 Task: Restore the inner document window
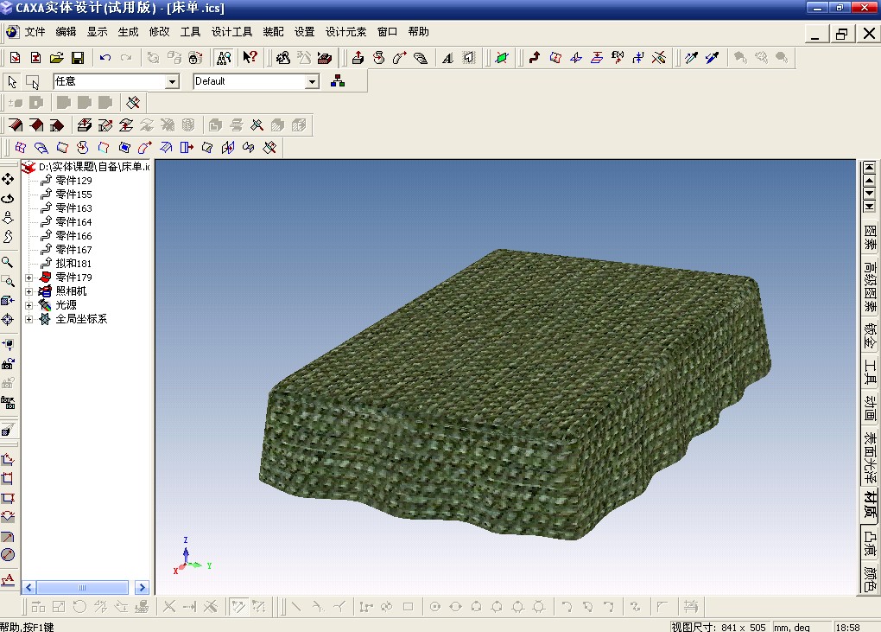(841, 34)
